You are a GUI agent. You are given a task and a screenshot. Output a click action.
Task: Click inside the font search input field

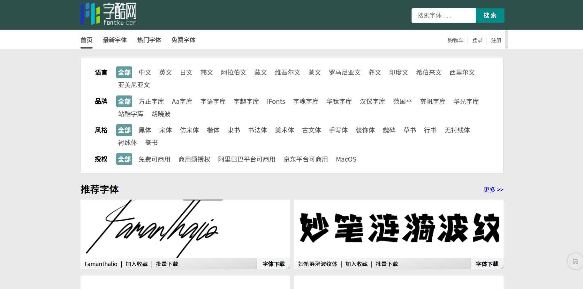click(x=443, y=15)
